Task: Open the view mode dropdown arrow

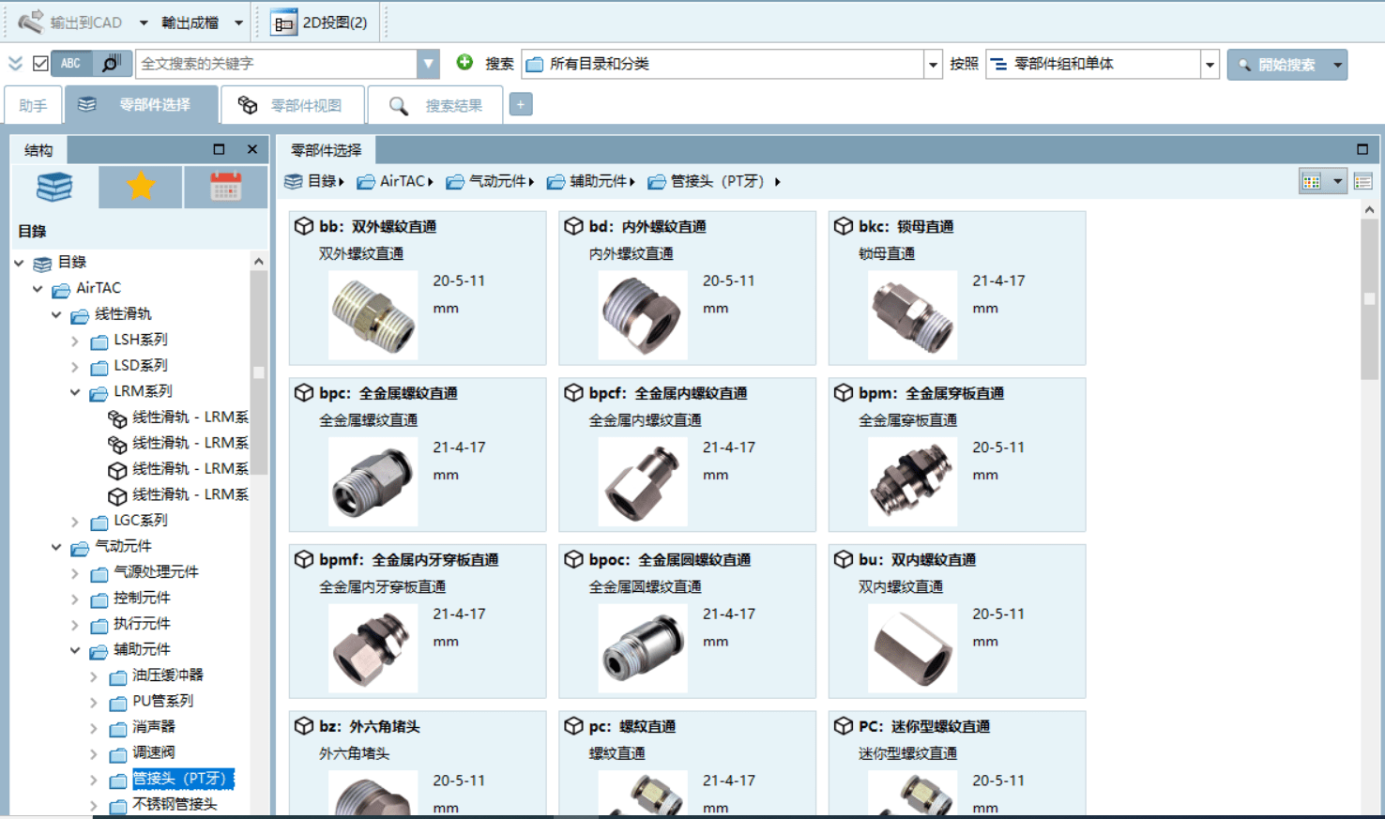Action: tap(1337, 181)
